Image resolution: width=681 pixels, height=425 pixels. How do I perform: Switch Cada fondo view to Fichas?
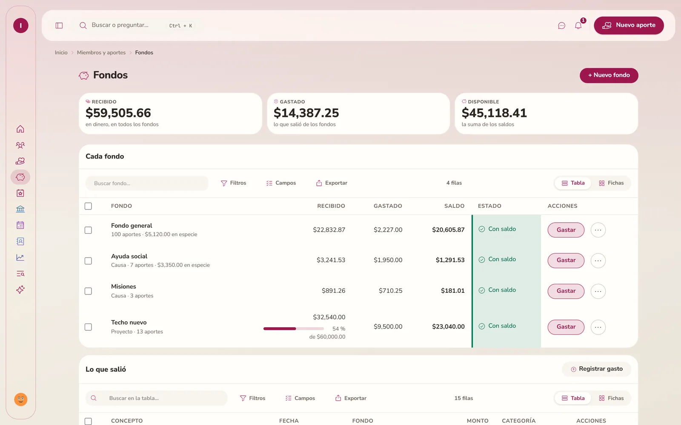[x=611, y=183]
